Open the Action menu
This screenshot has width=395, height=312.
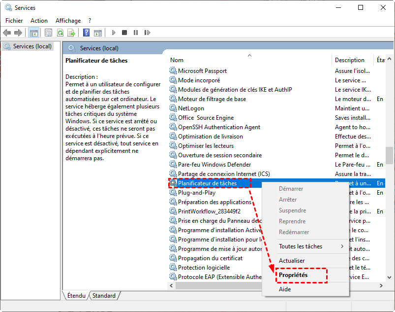click(39, 20)
